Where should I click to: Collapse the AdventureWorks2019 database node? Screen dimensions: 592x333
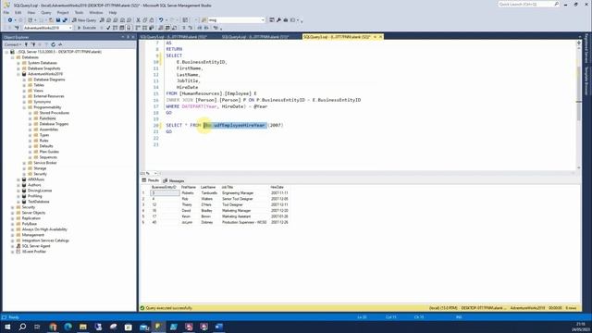[x=18, y=74]
